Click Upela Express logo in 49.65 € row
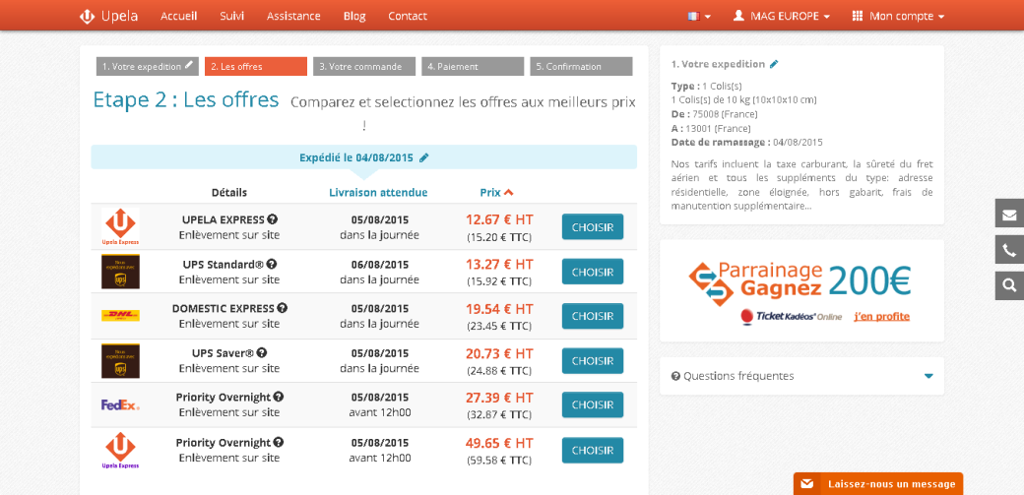Screen dimensions: 1024x495 [120, 451]
